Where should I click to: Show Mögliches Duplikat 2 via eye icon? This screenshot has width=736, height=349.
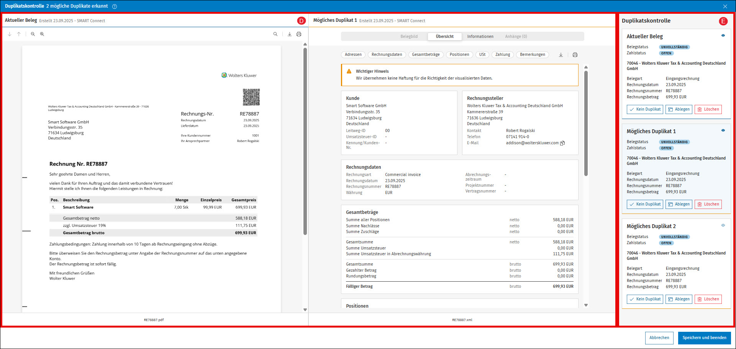click(x=723, y=225)
